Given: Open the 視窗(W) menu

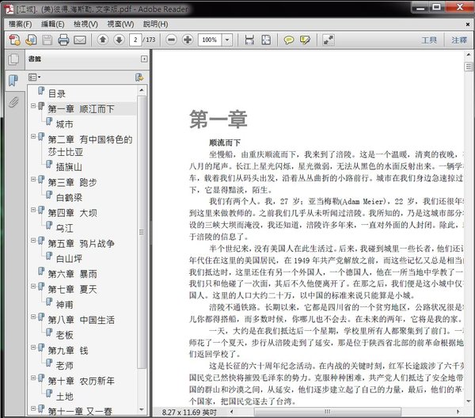Looking at the screenshot, I should (x=120, y=24).
